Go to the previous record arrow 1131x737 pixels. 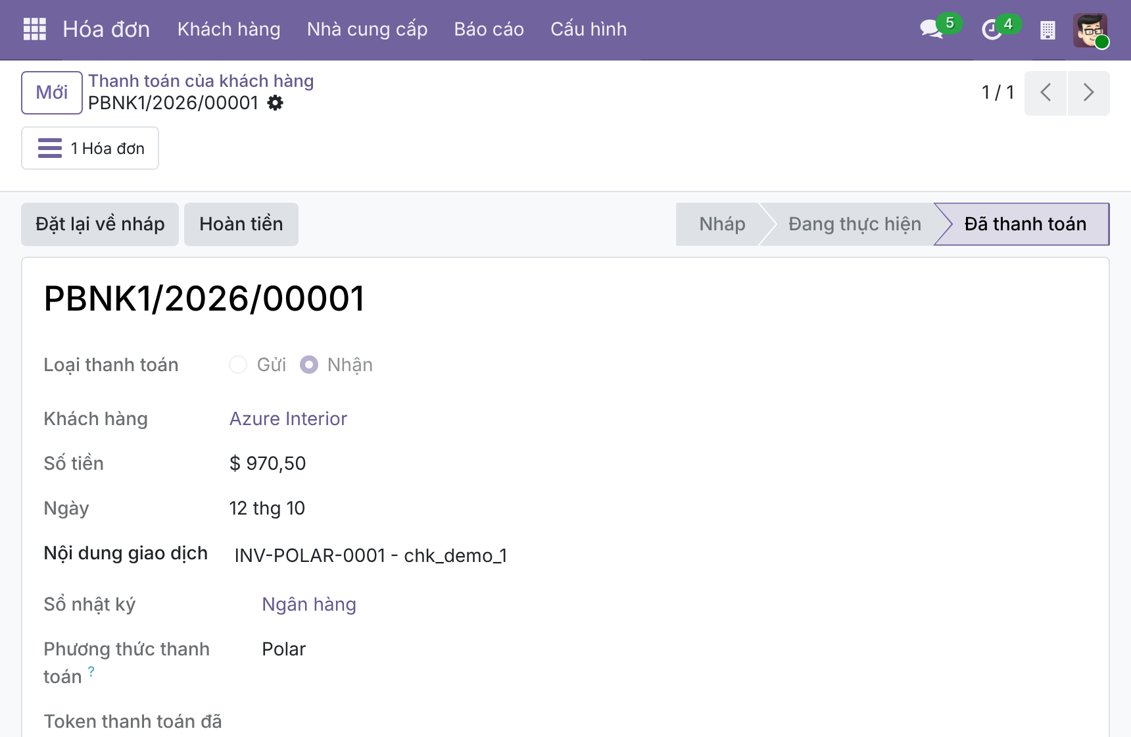[x=1046, y=93]
